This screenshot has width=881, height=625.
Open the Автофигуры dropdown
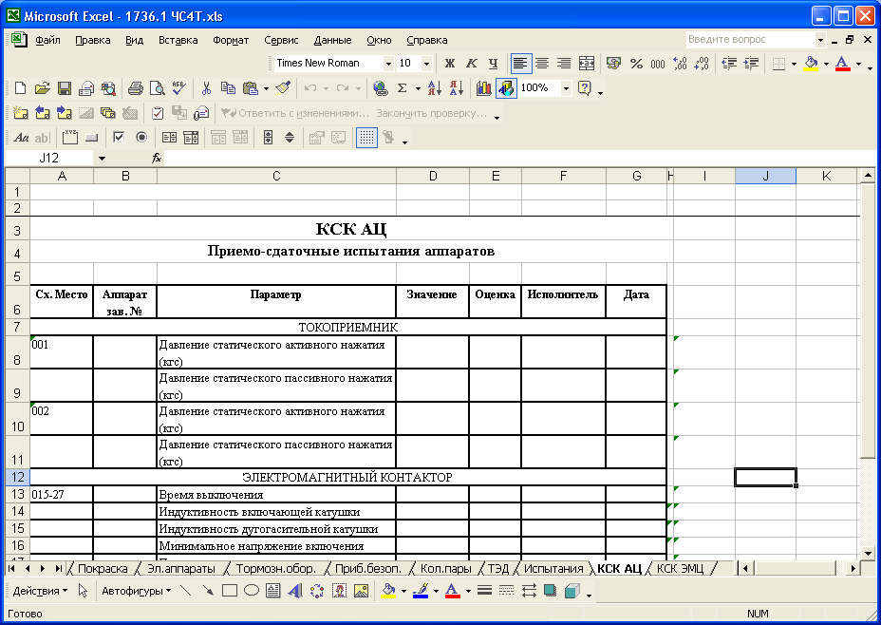(x=136, y=591)
